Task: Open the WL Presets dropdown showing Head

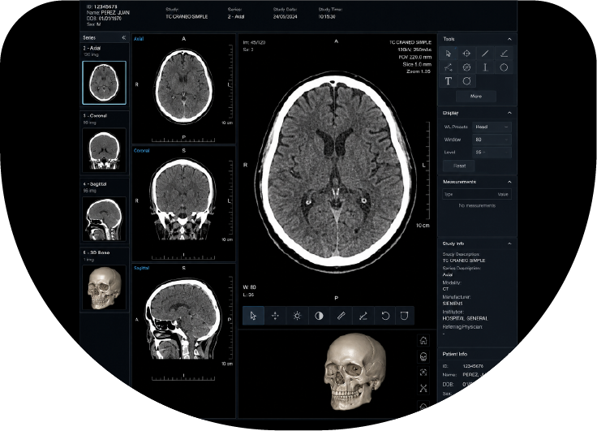Action: [492, 127]
